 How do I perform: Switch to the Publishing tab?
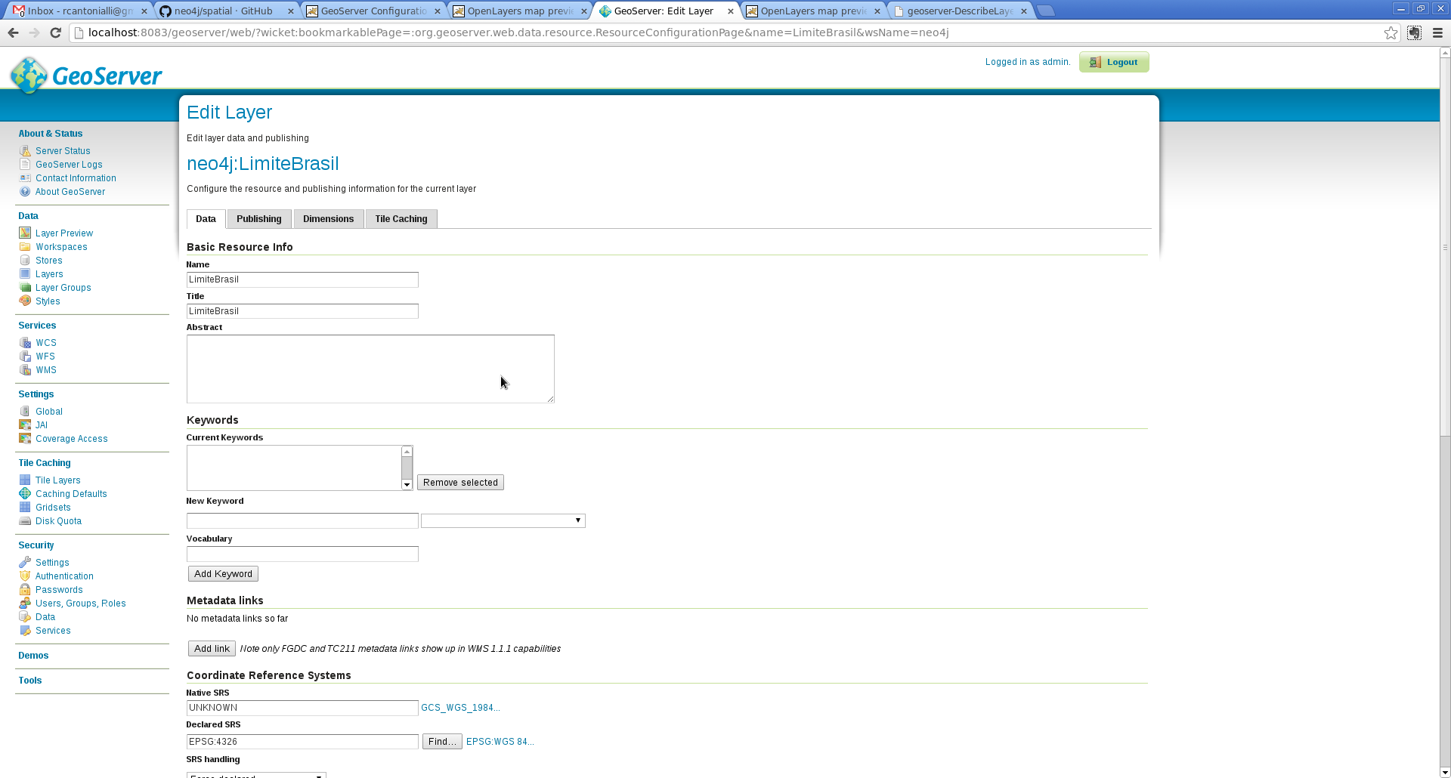click(259, 219)
